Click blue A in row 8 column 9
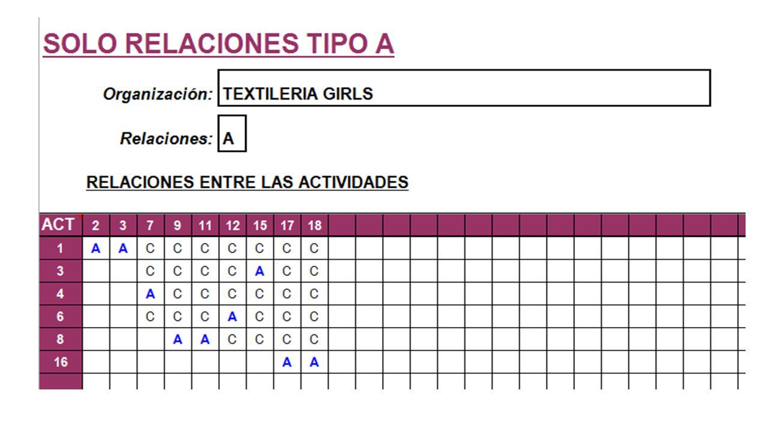 click(x=177, y=340)
